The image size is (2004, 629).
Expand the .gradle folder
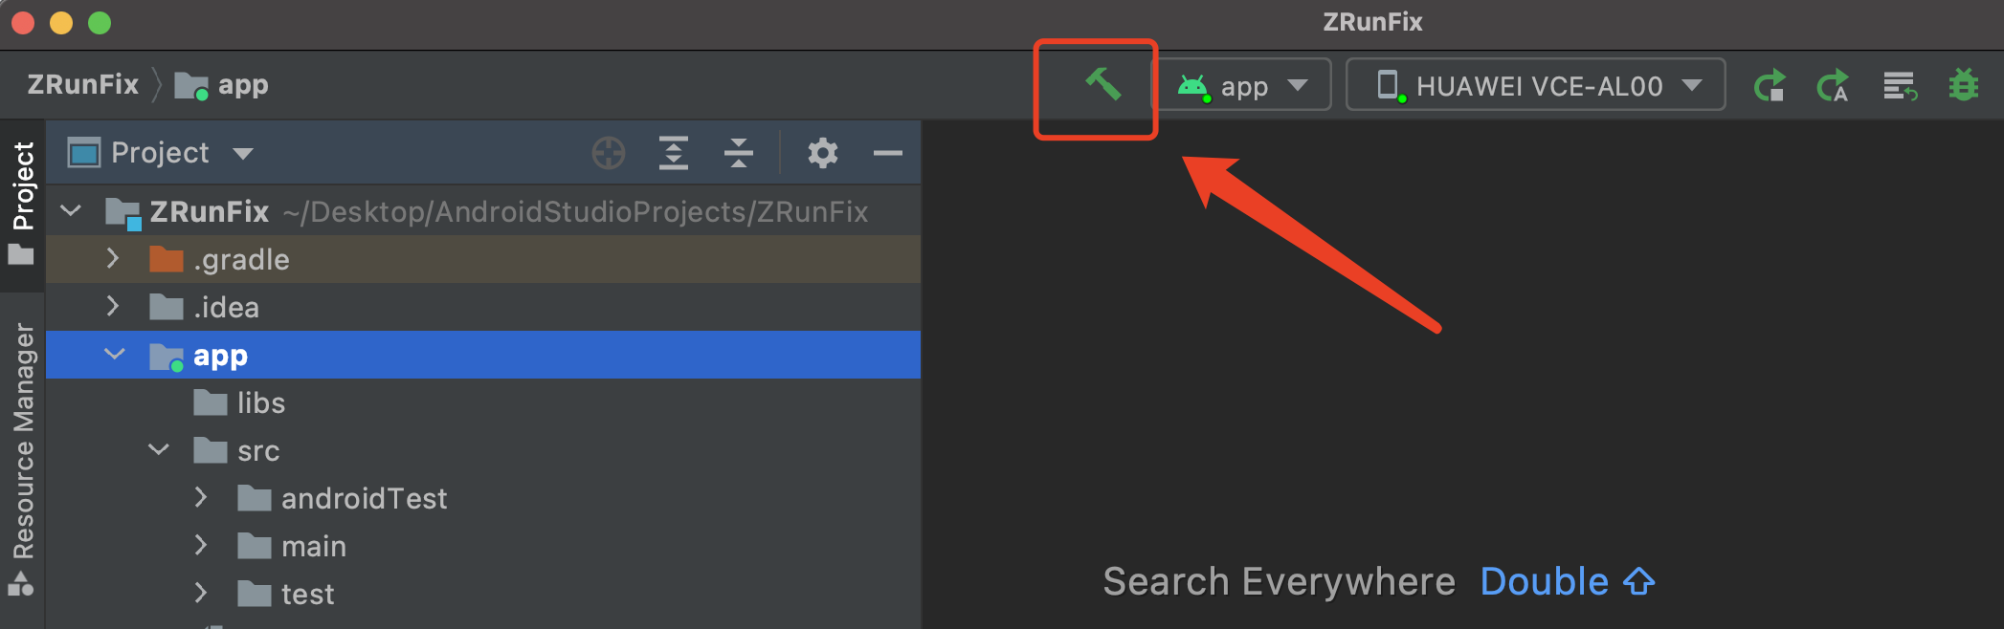click(x=113, y=258)
